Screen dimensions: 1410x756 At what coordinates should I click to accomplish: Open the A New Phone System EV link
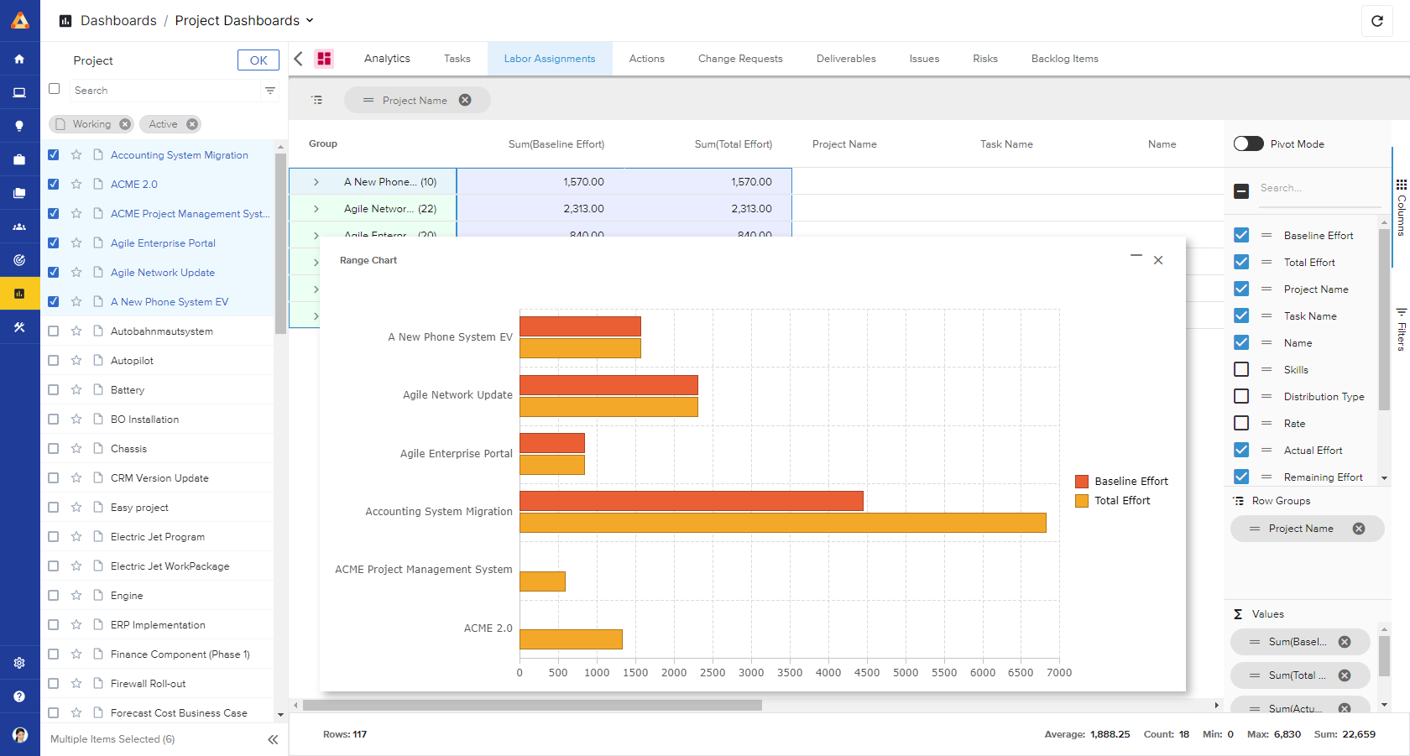(x=170, y=301)
